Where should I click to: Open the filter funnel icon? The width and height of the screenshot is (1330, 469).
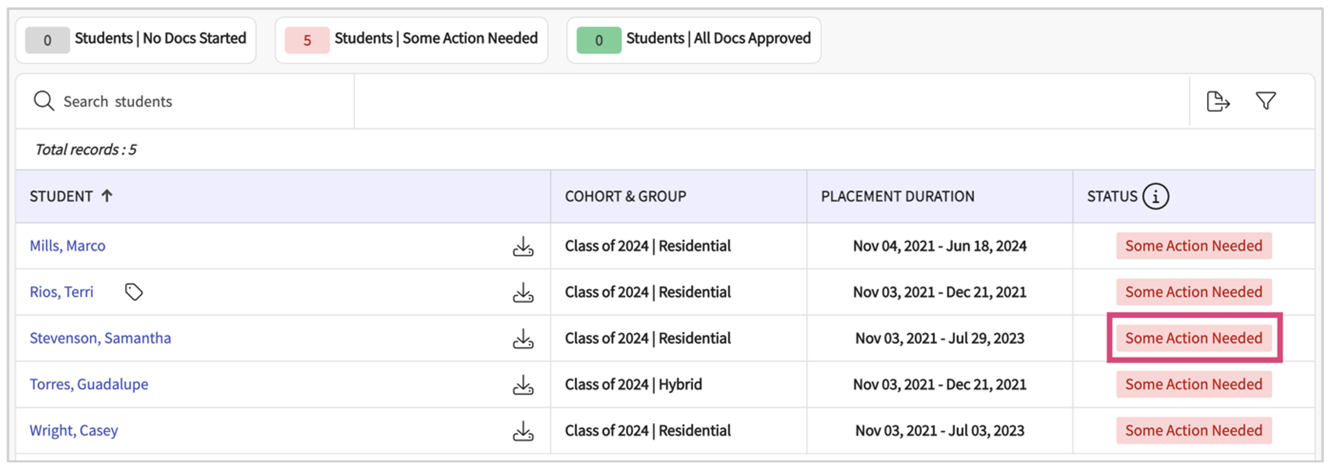pyautogui.click(x=1265, y=101)
